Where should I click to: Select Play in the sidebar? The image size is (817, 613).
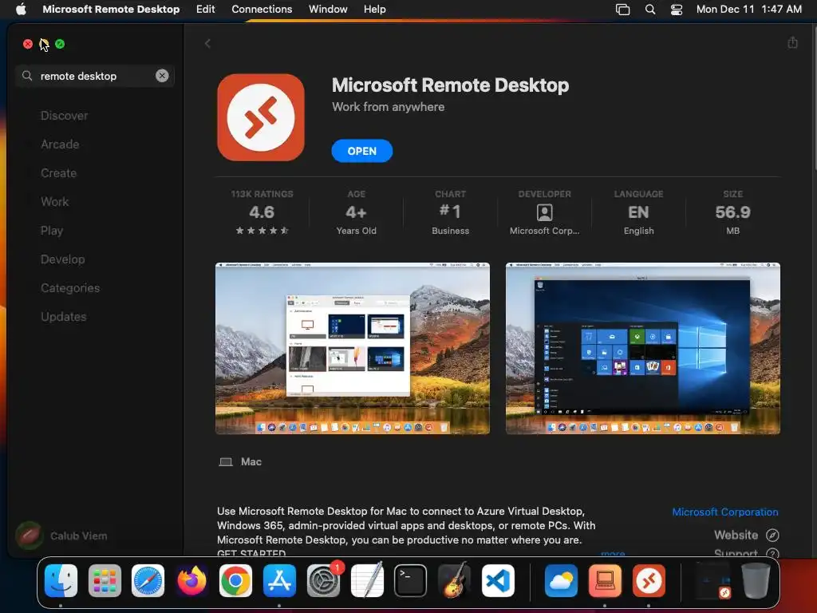(x=52, y=230)
